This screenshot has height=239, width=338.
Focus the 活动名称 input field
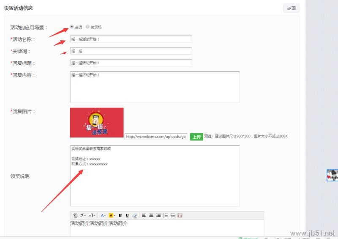point(131,39)
